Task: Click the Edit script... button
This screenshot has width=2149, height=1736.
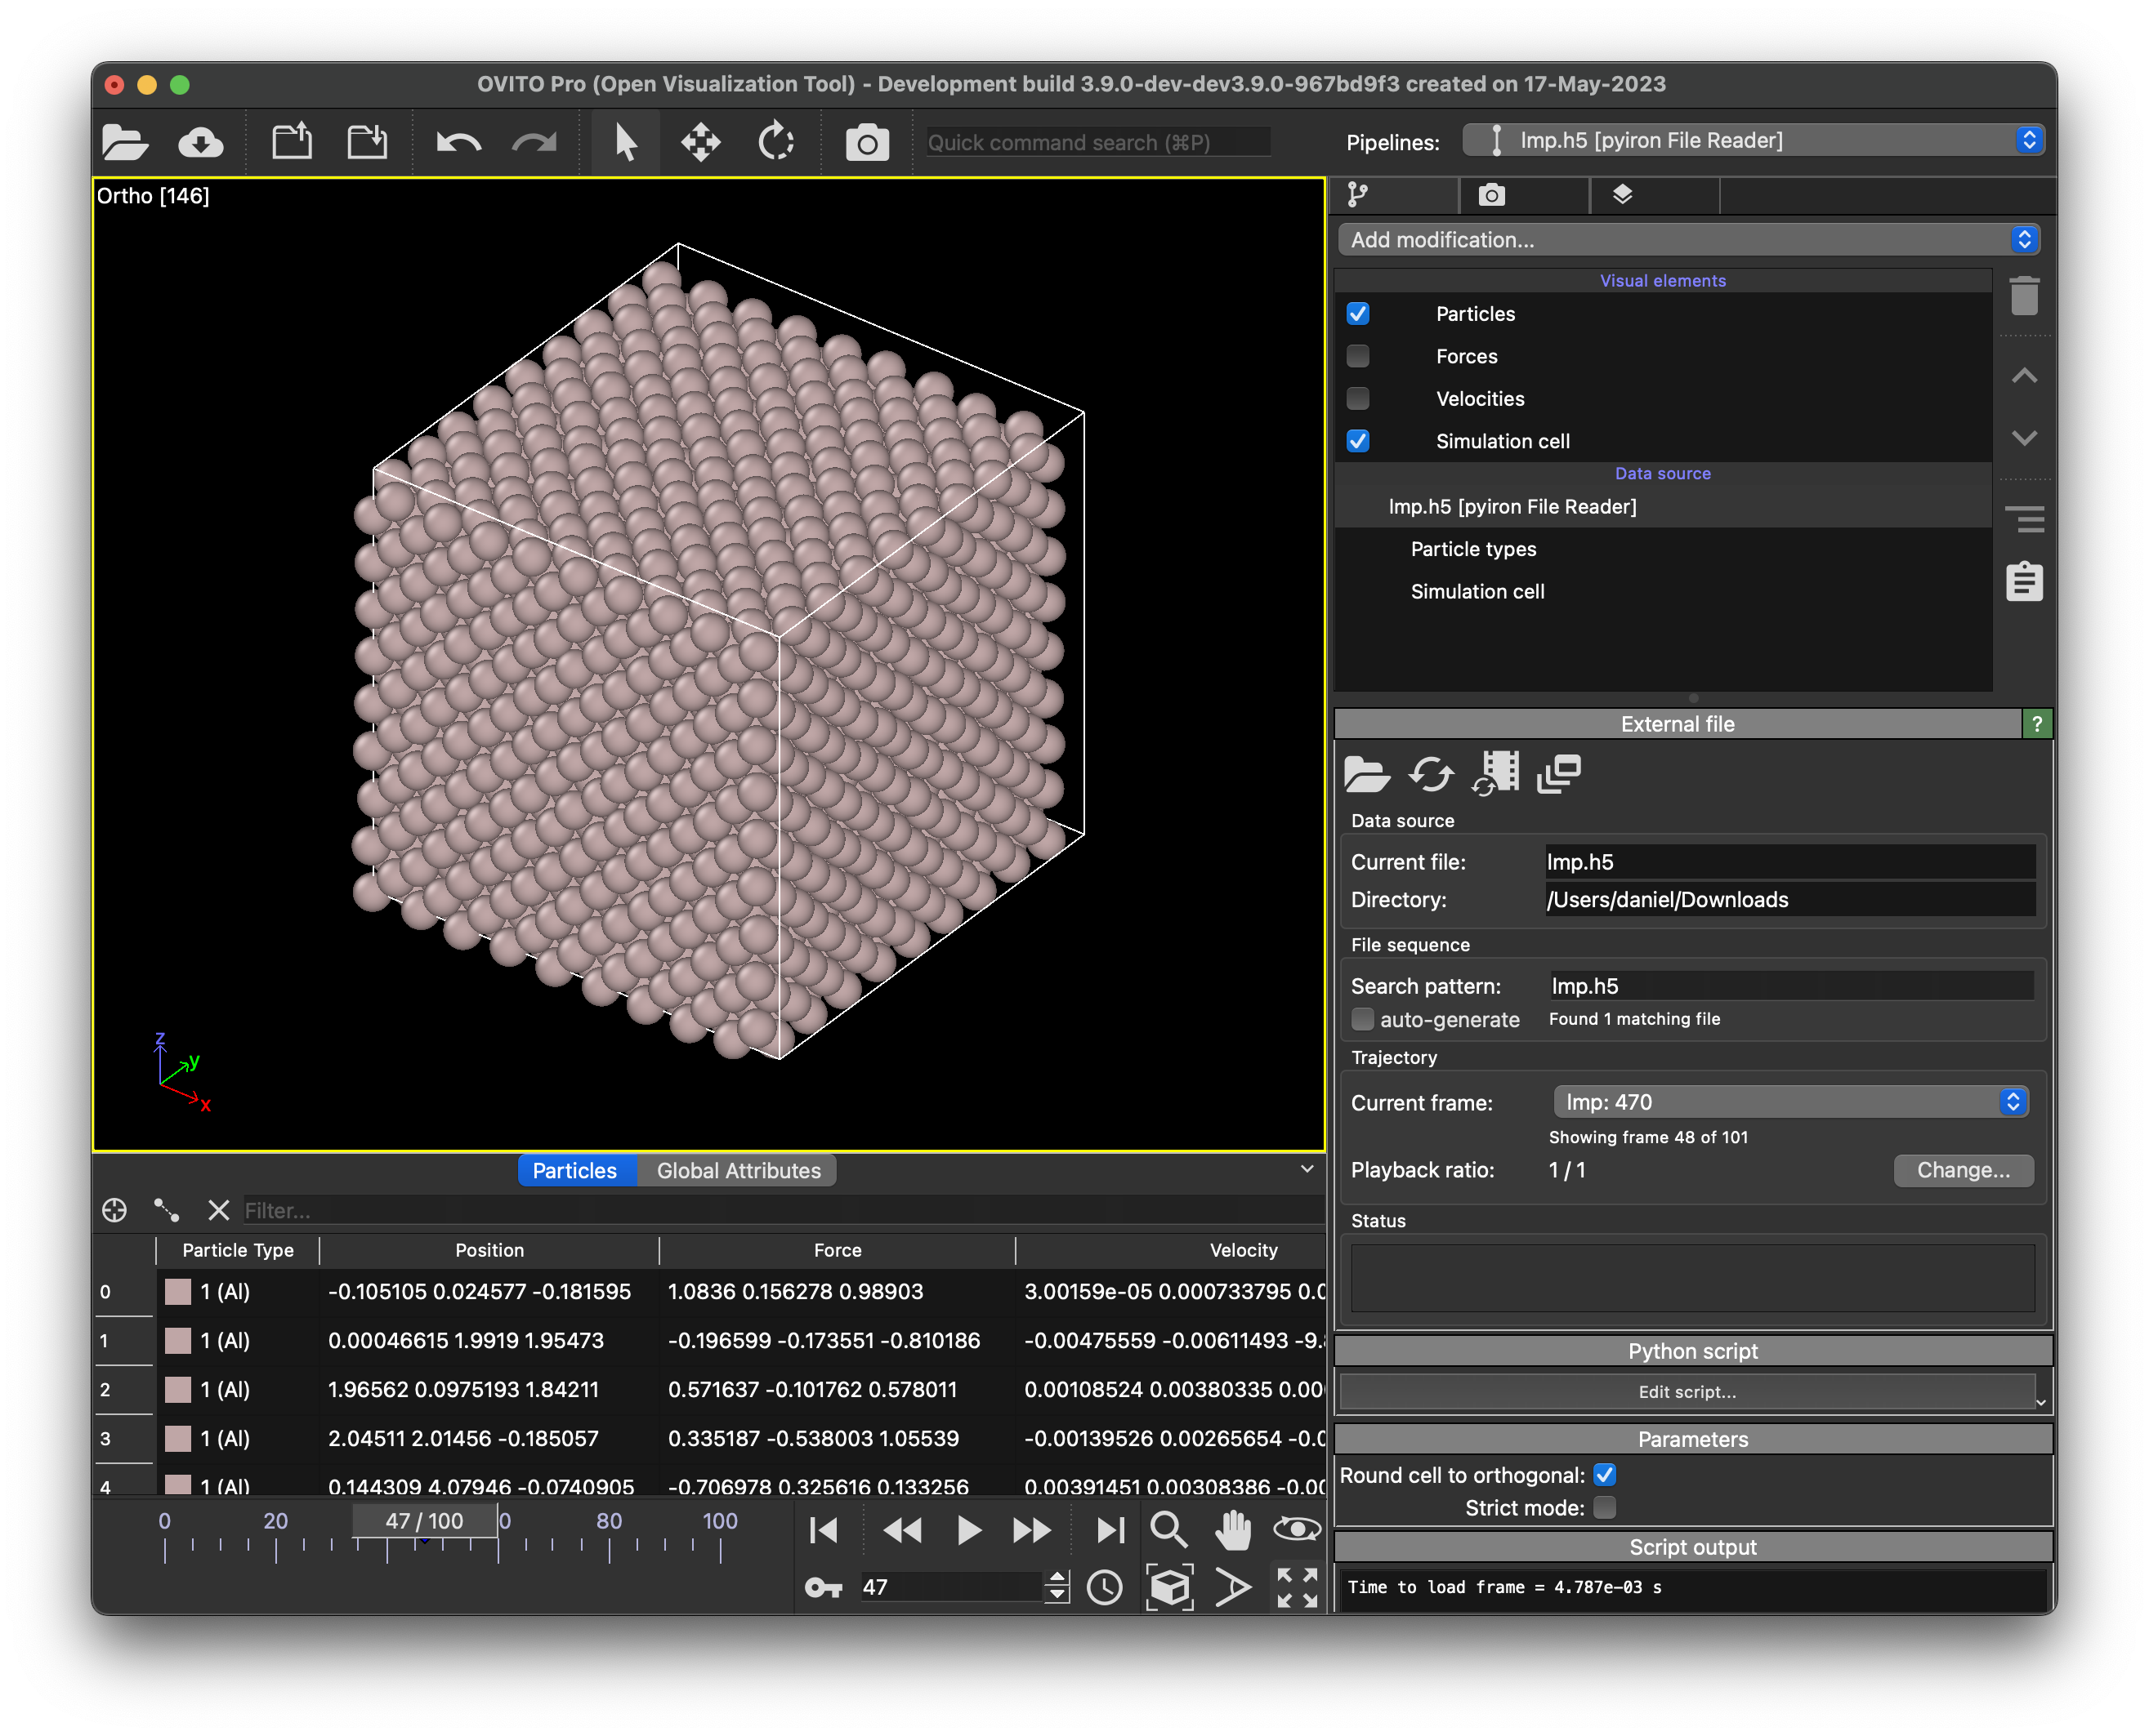Action: coord(1687,1392)
